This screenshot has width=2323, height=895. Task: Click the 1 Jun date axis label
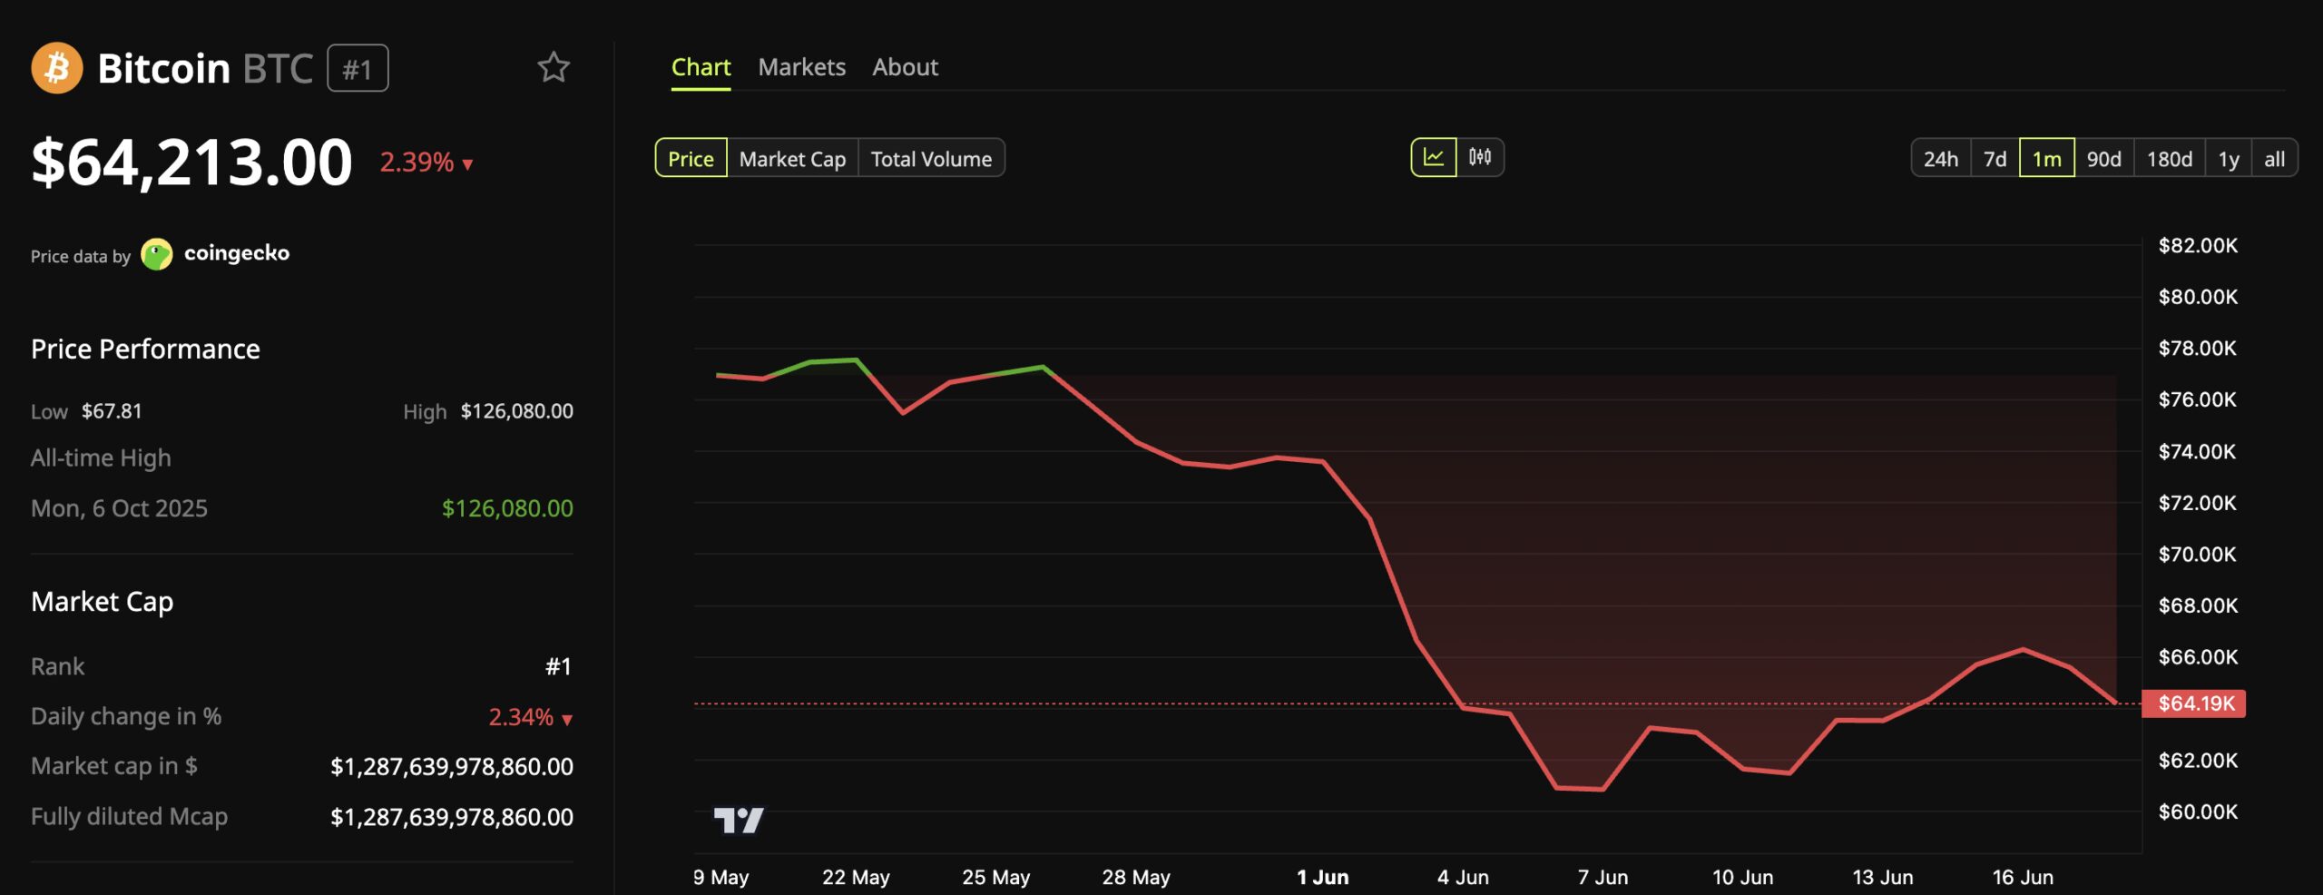pos(1322,878)
